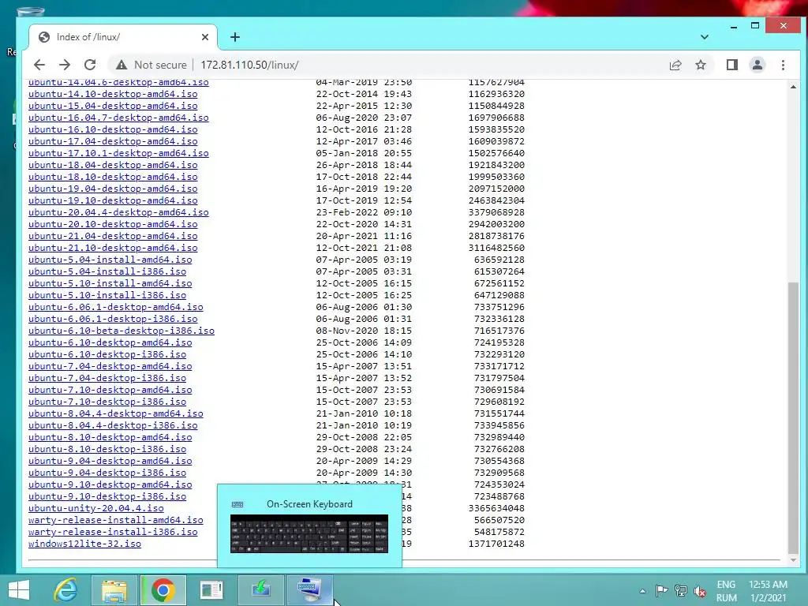Share this page via share icon

click(675, 65)
